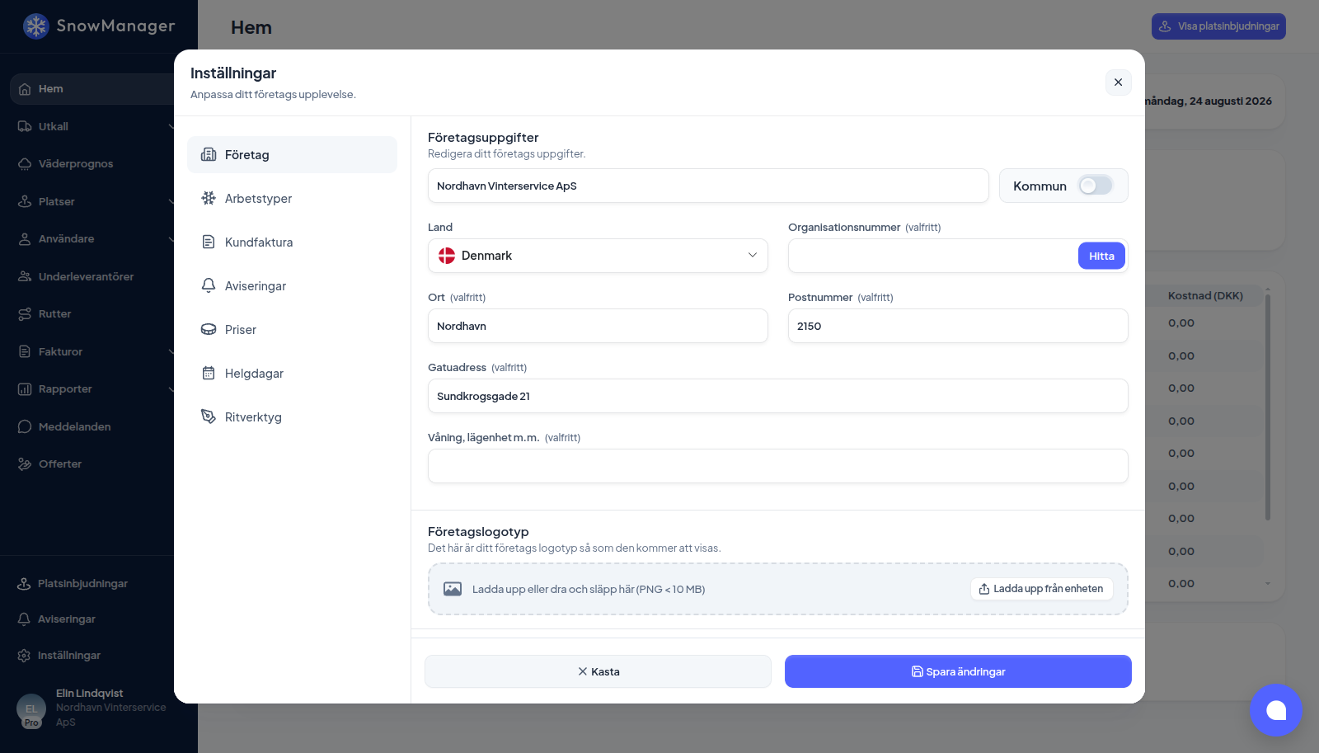Click the image placeholder icon in logo dropzone
The image size is (1319, 753).
[453, 589]
